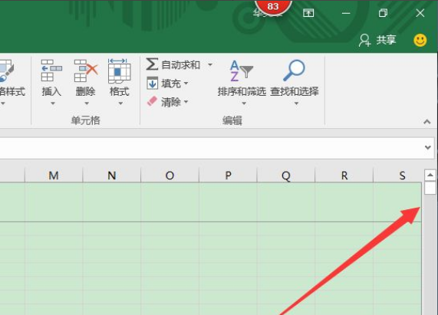Click the Share person icon

[x=365, y=41]
